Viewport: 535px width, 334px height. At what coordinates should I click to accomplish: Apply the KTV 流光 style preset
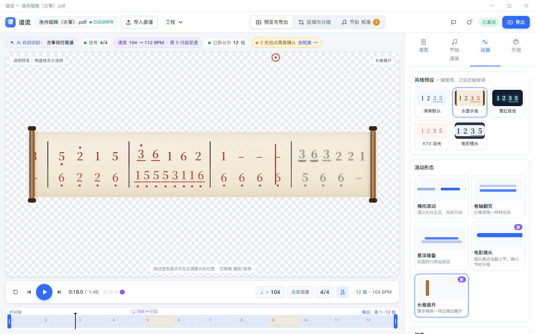(x=432, y=135)
